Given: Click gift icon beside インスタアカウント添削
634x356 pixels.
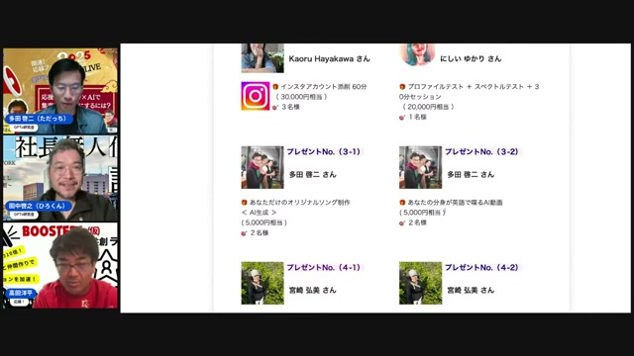Looking at the screenshot, I should click(275, 86).
